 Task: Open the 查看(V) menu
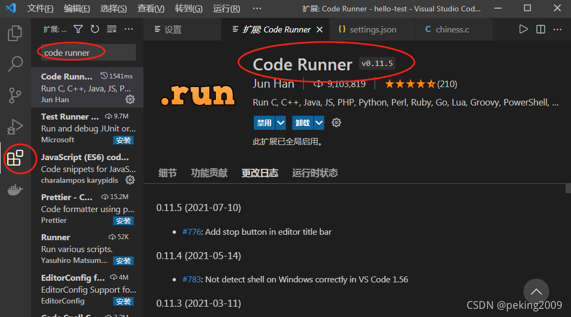click(151, 8)
